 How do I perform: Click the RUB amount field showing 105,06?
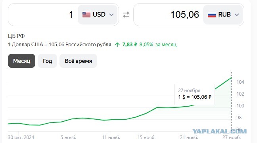coord(168,15)
